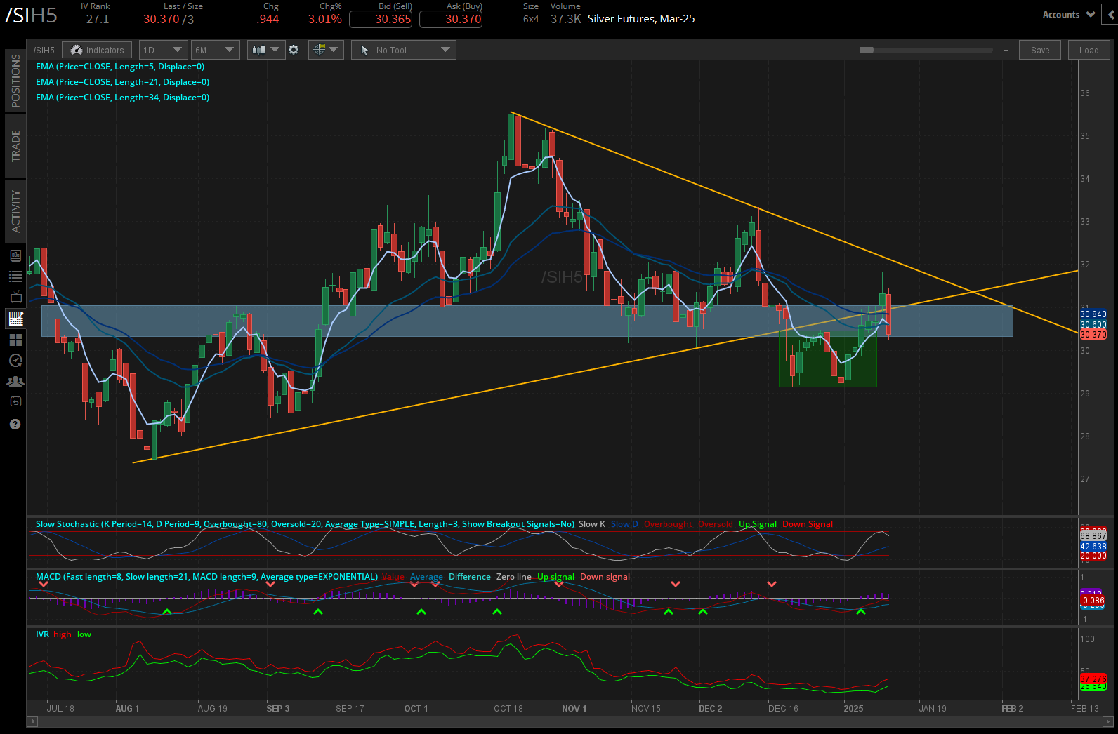The image size is (1118, 734).
Task: Expand the Accounts menu
Action: 1068,15
